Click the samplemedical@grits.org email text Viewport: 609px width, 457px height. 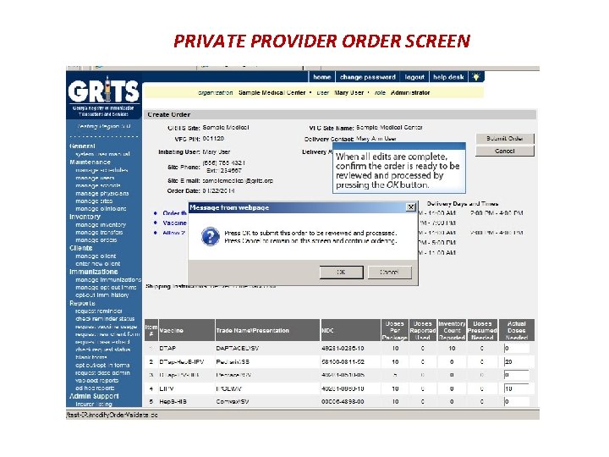[238, 181]
